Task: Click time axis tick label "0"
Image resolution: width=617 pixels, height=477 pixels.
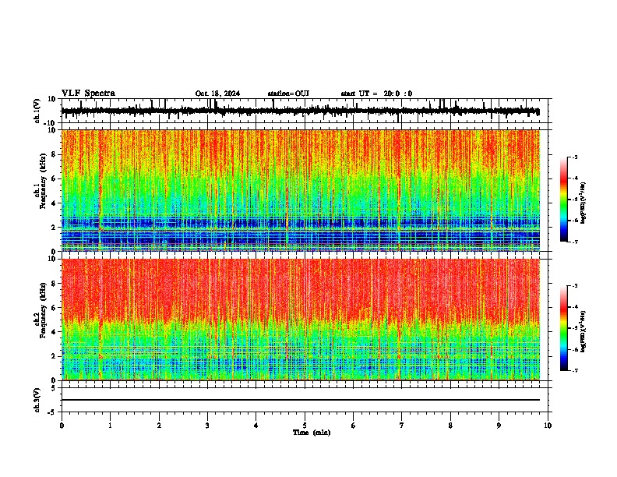Action: click(62, 426)
